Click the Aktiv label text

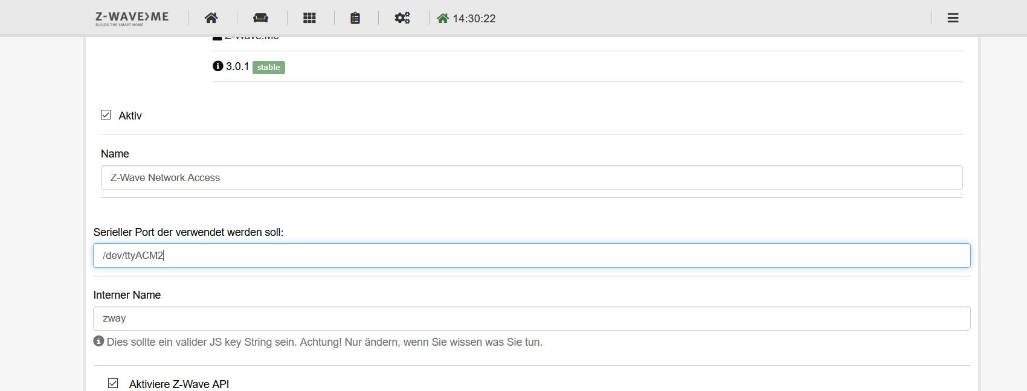(130, 116)
